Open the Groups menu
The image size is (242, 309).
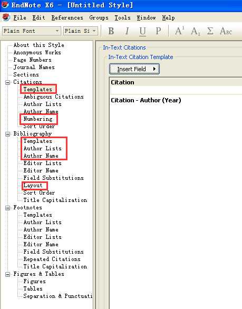99,18
